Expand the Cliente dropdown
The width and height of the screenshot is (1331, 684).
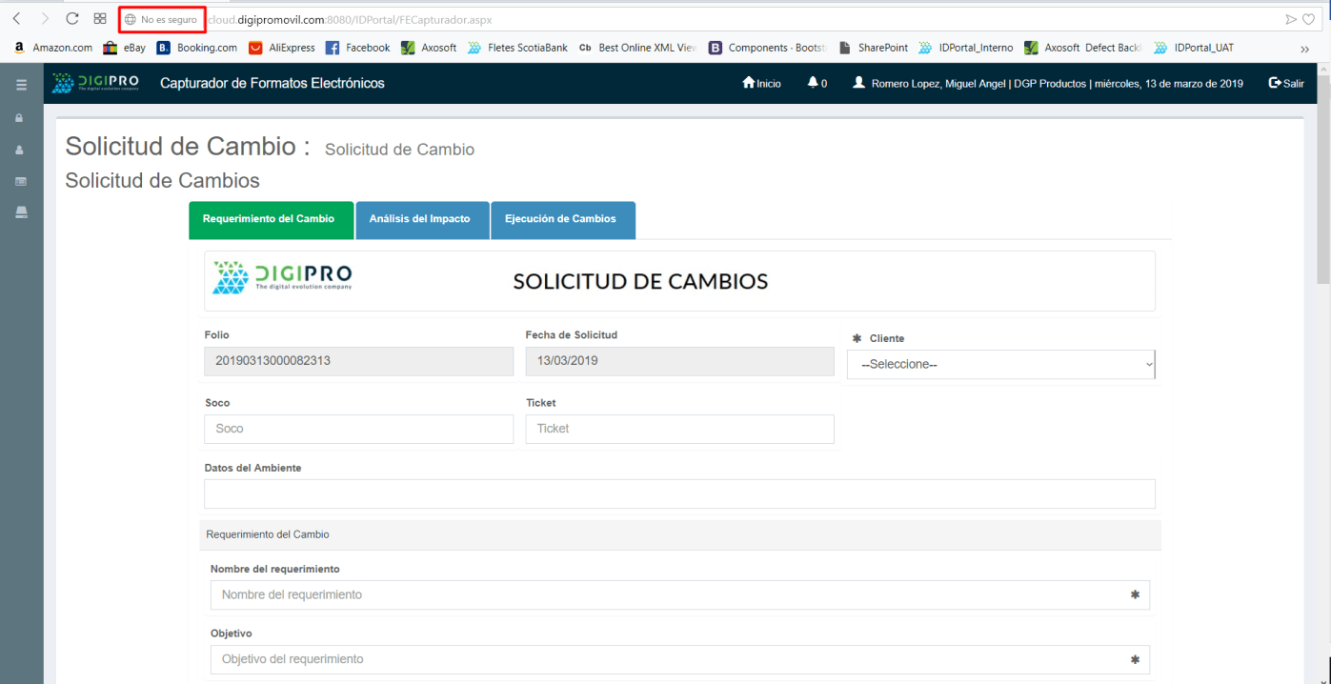click(x=1000, y=364)
